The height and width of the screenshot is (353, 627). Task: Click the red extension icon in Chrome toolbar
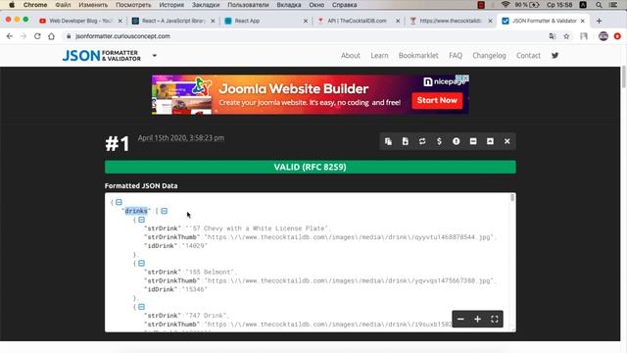click(617, 36)
